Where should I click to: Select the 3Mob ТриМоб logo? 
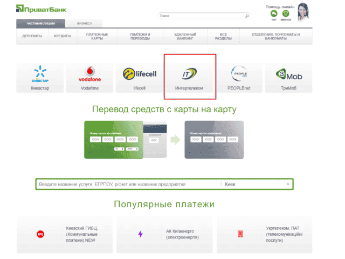pos(289,74)
